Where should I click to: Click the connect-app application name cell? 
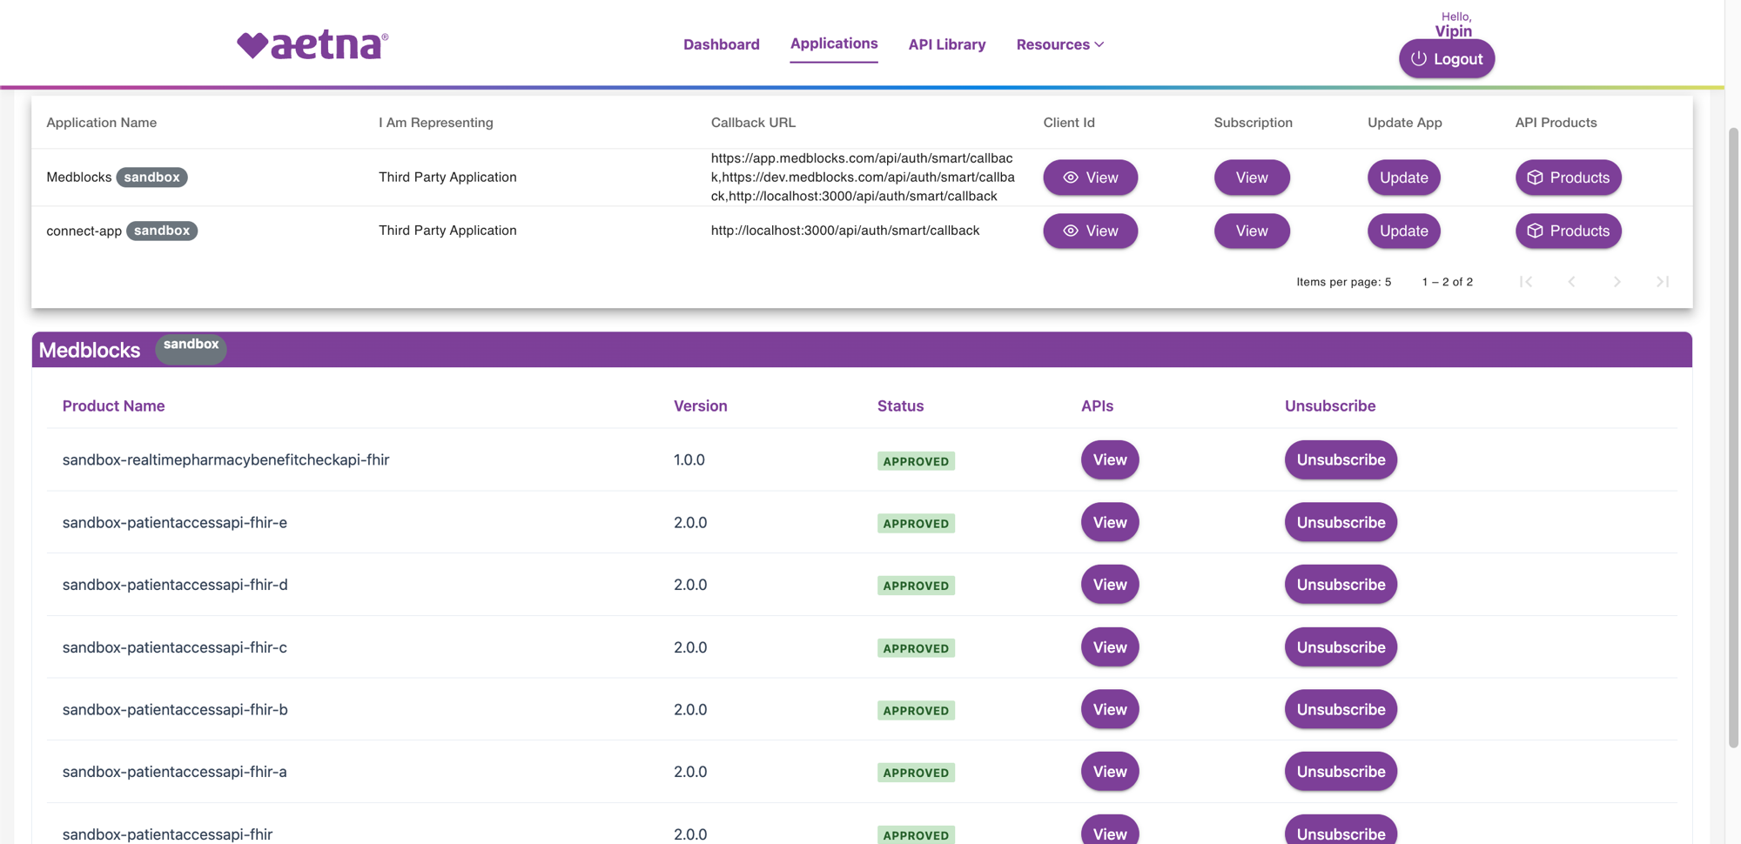84,231
